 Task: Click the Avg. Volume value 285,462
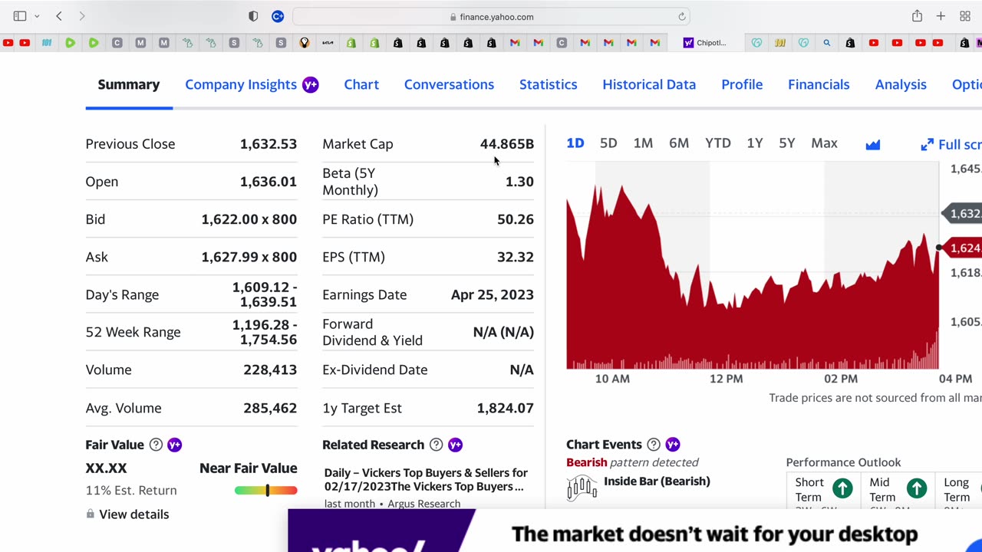pyautogui.click(x=270, y=408)
